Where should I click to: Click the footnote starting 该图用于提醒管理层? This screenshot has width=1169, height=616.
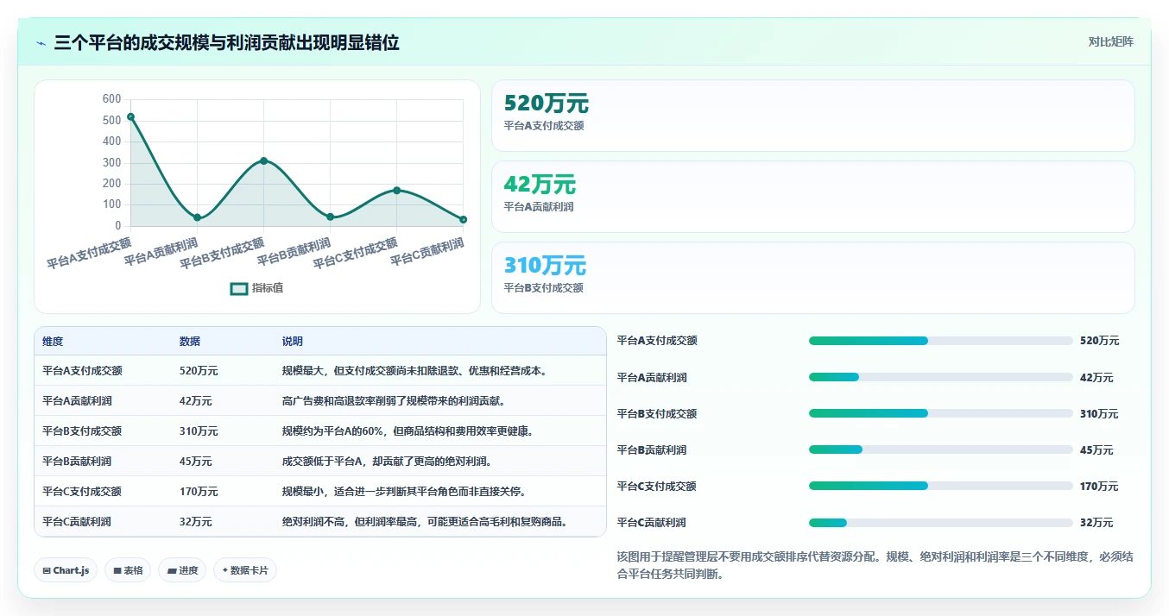875,565
